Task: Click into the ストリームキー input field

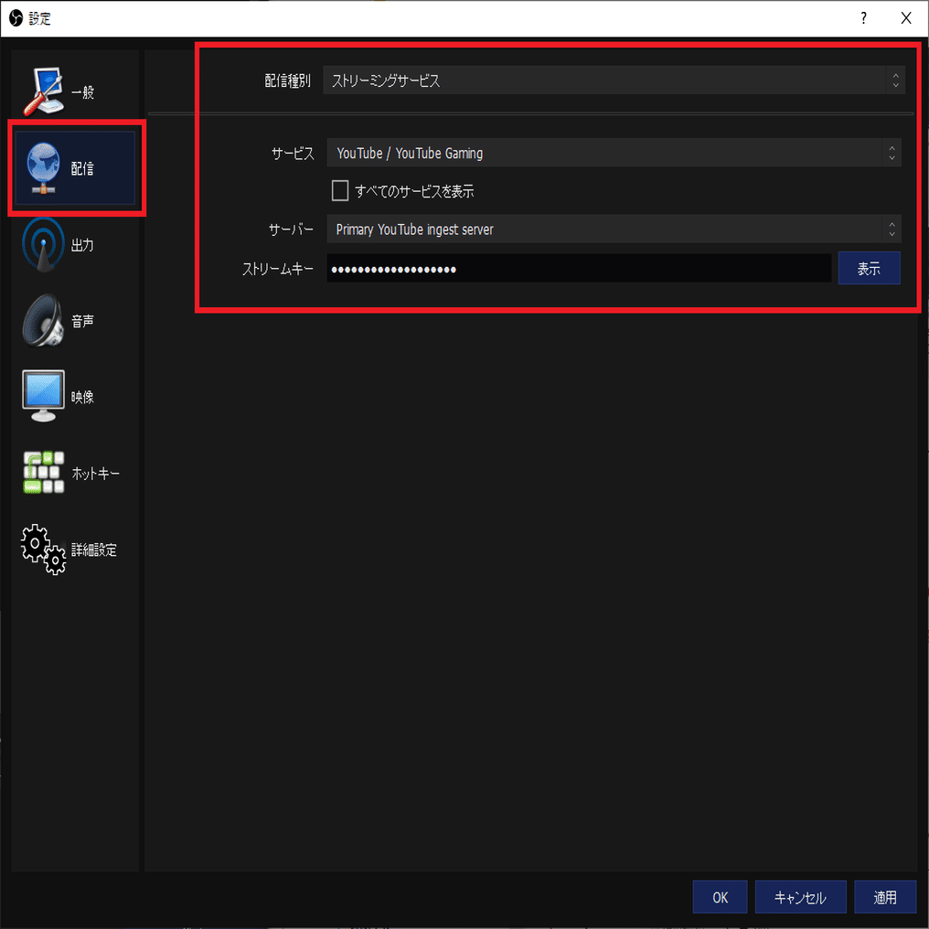Action: [579, 269]
